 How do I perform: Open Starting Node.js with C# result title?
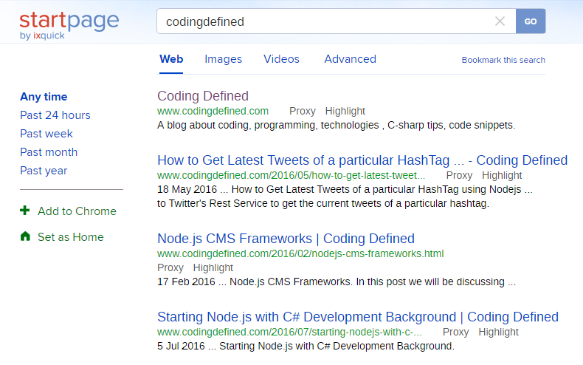pos(358,317)
